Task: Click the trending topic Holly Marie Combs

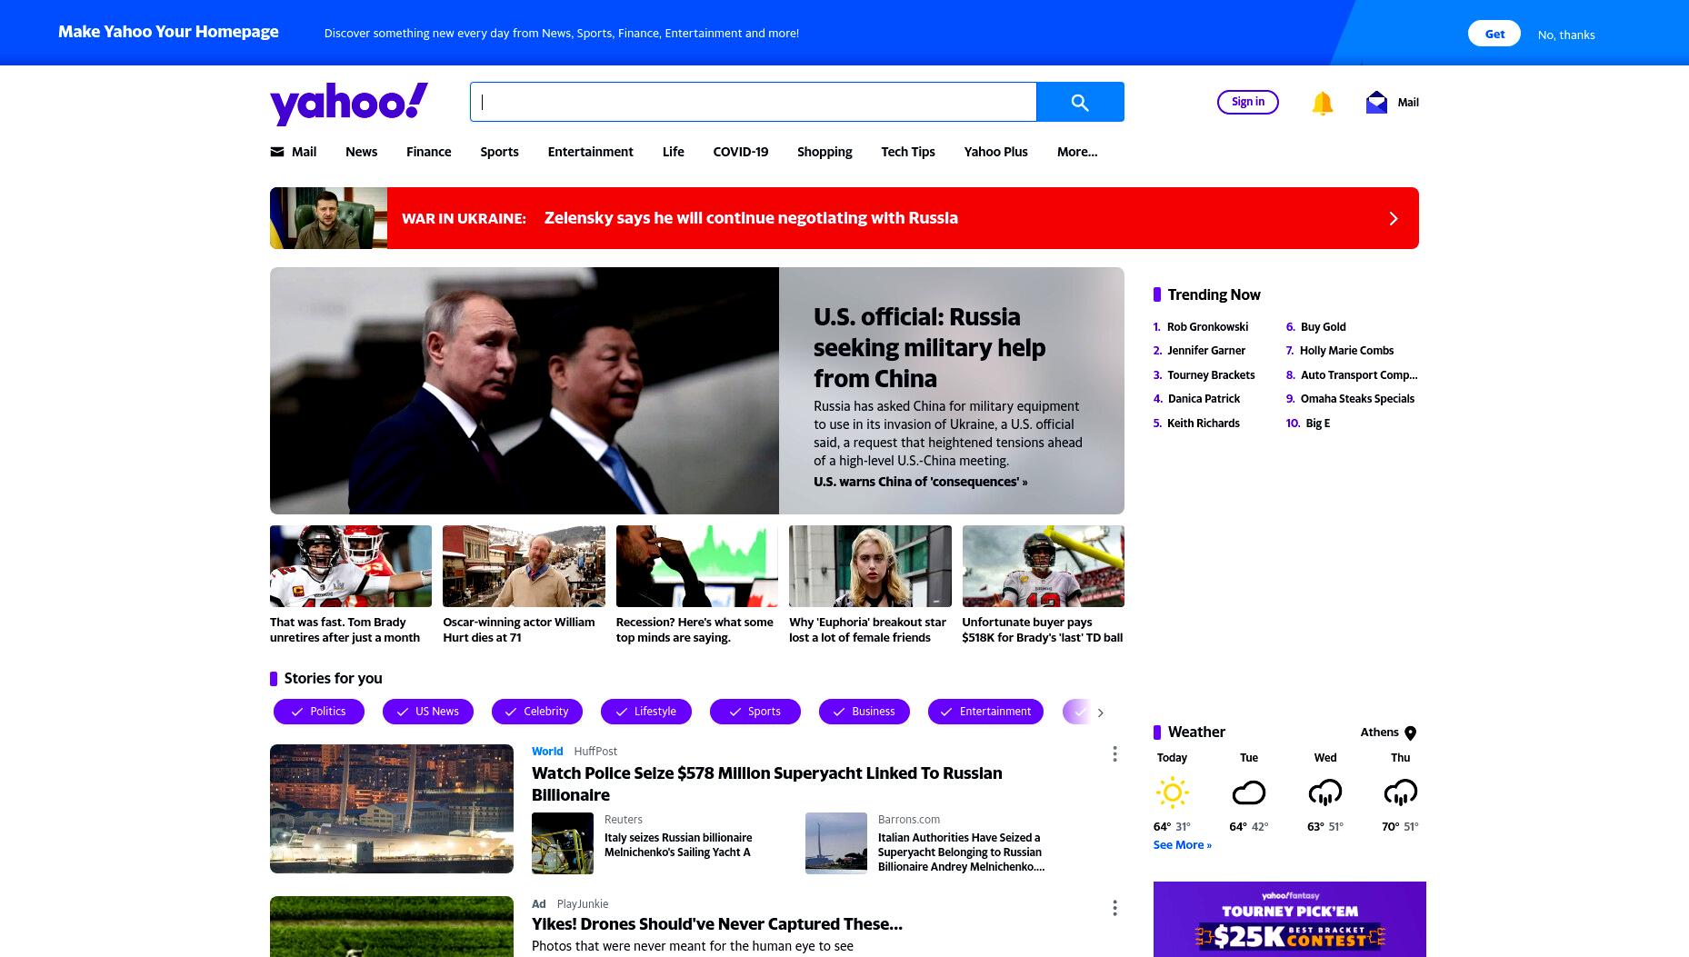Action: click(x=1346, y=351)
